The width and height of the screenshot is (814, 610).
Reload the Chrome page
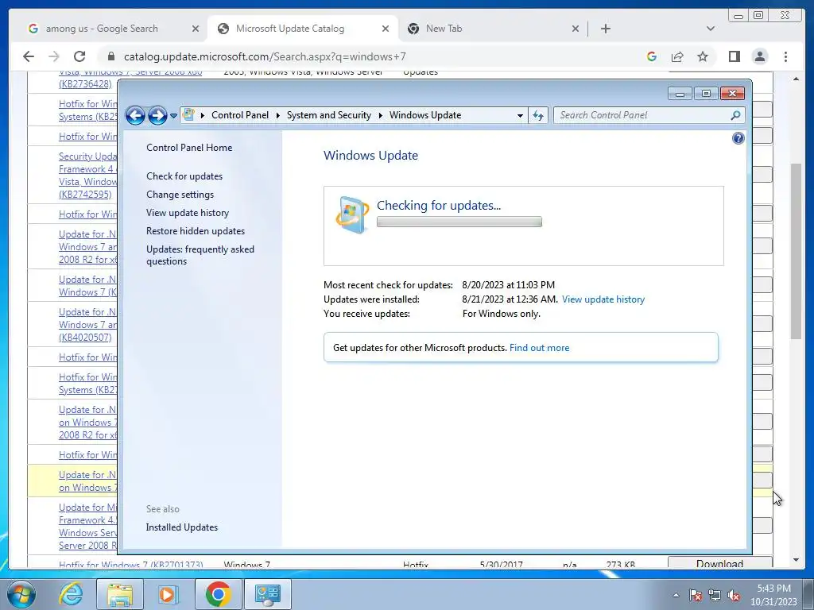pyautogui.click(x=79, y=56)
